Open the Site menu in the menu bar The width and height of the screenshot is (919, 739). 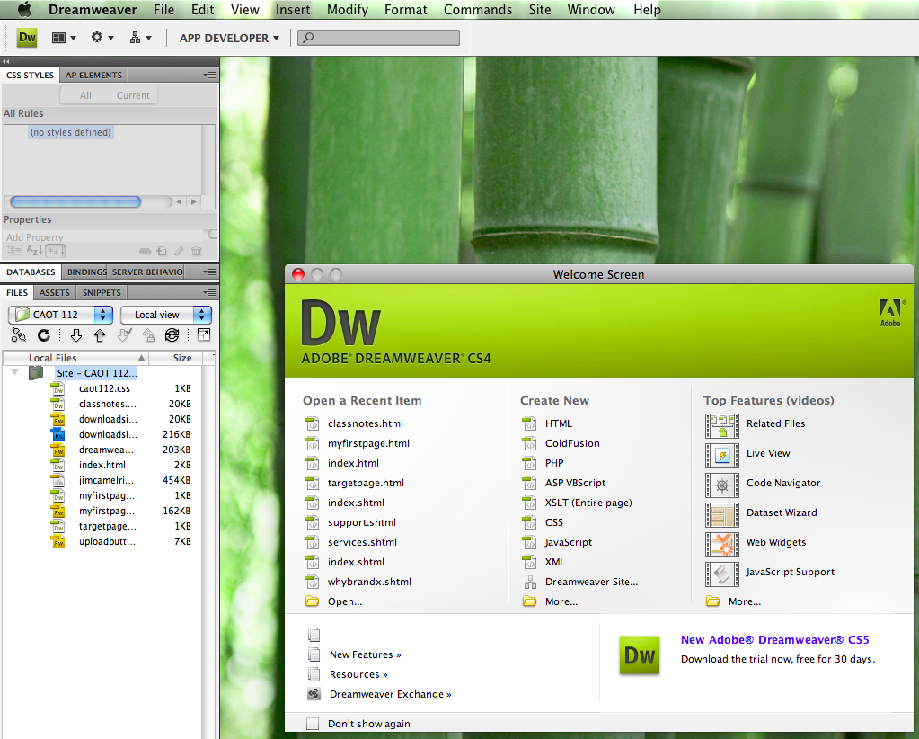(540, 10)
